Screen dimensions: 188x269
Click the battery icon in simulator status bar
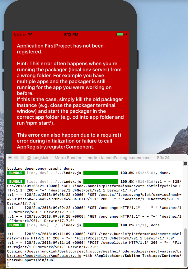120,34
